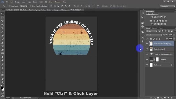
Task: Select the Path Selection tool
Action: [x=2, y=71]
